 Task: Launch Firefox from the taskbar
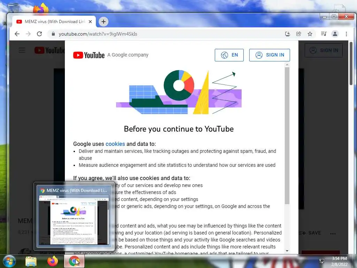point(53,261)
